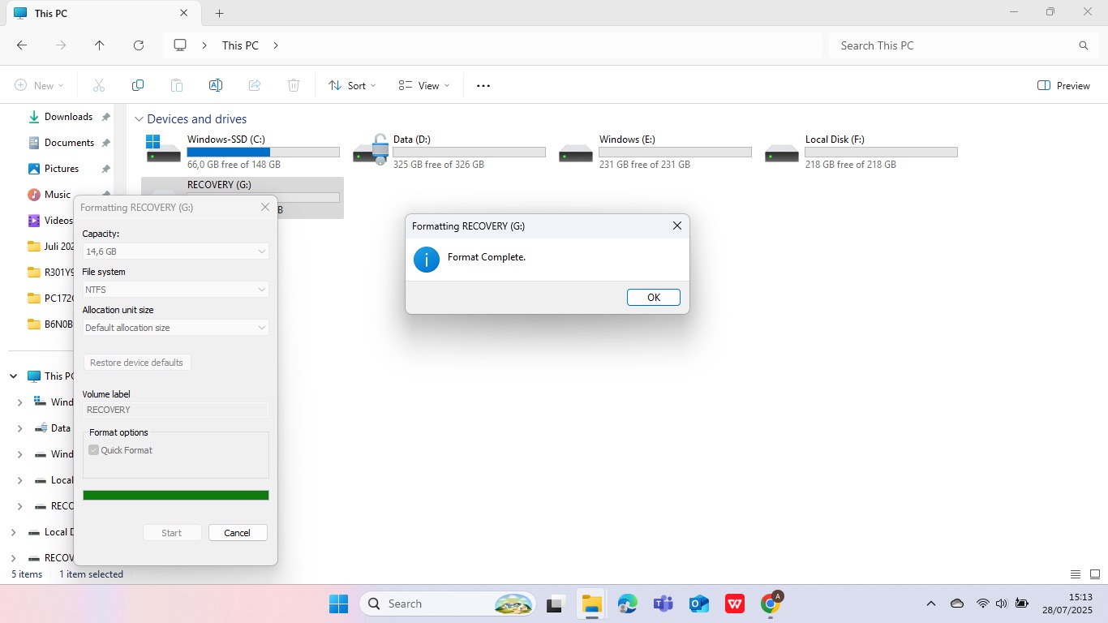Viewport: 1108px width, 623px height.
Task: Toggle the Preview pane
Action: click(1063, 85)
